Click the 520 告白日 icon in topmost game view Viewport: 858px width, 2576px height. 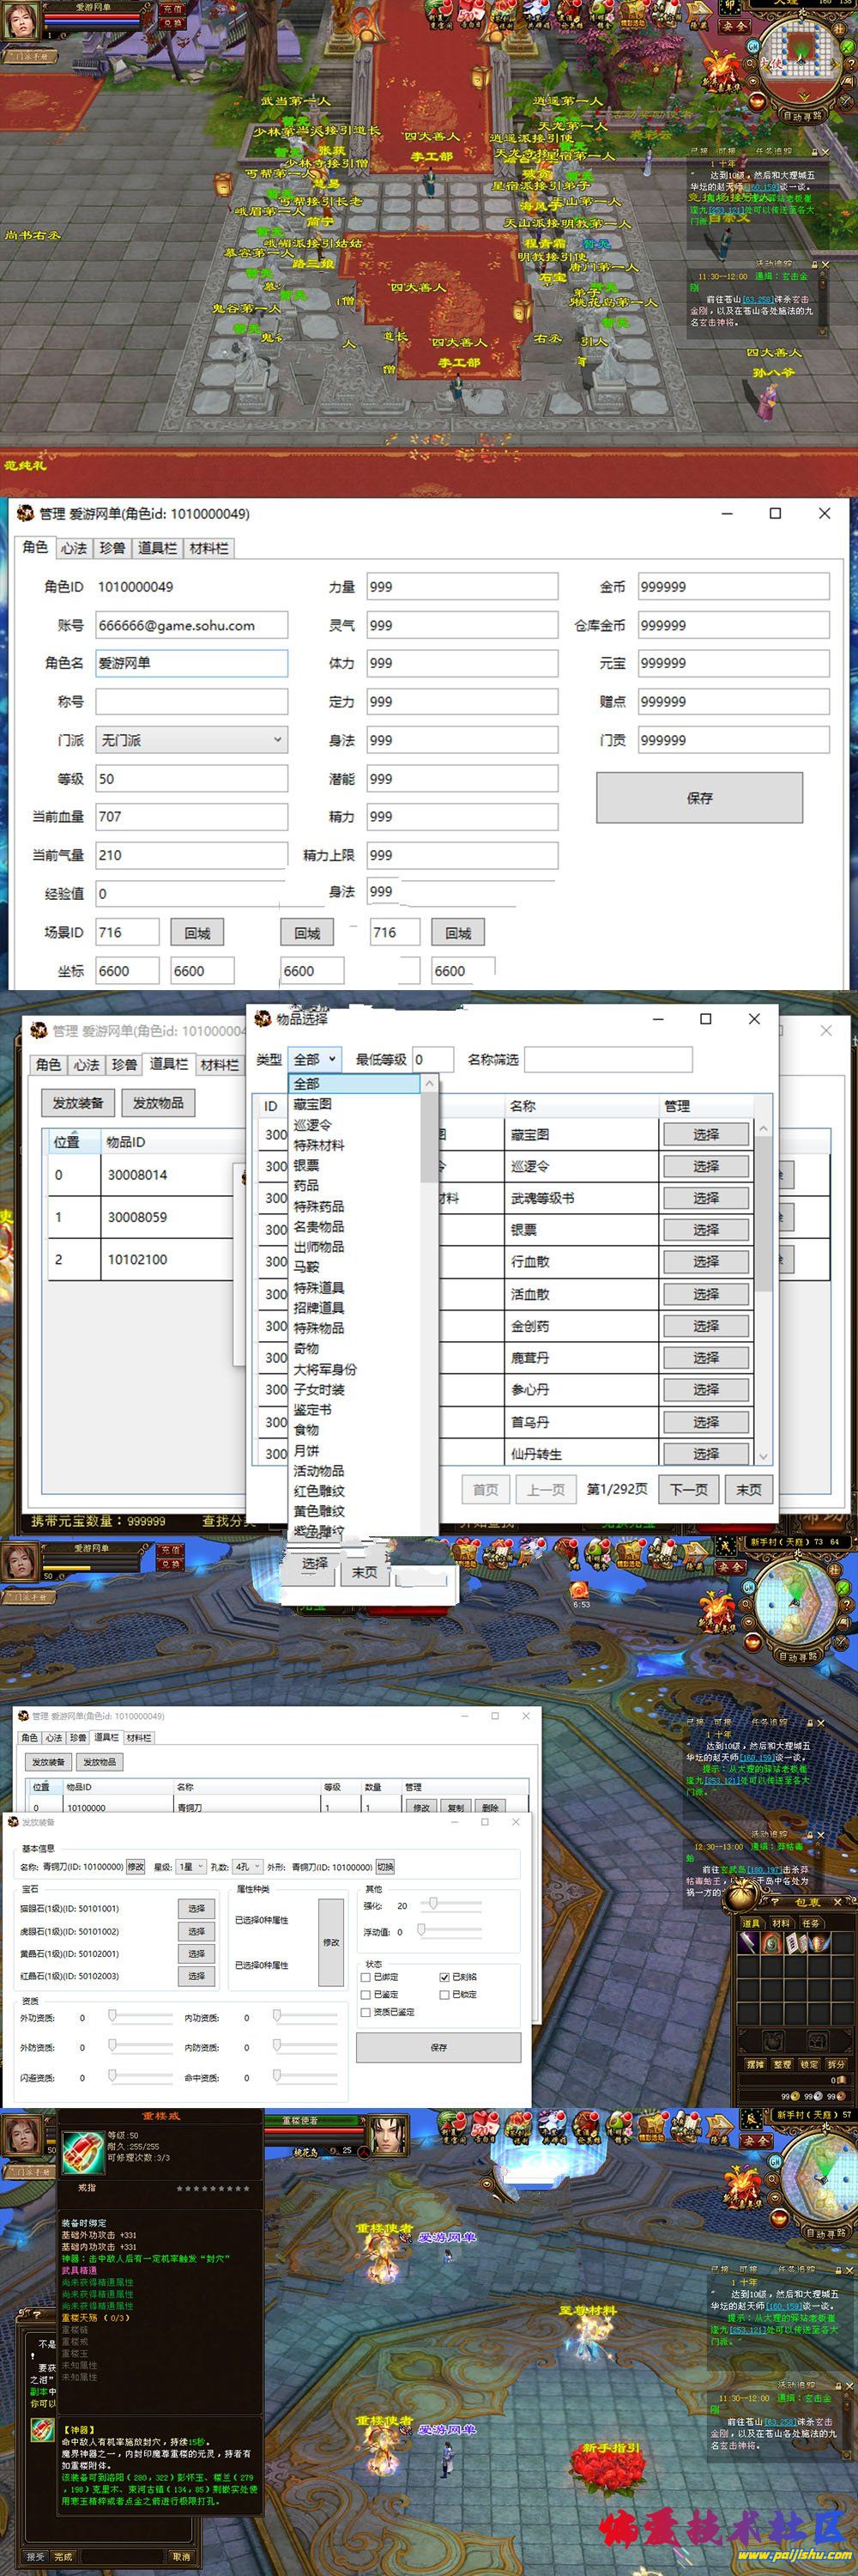[469, 14]
